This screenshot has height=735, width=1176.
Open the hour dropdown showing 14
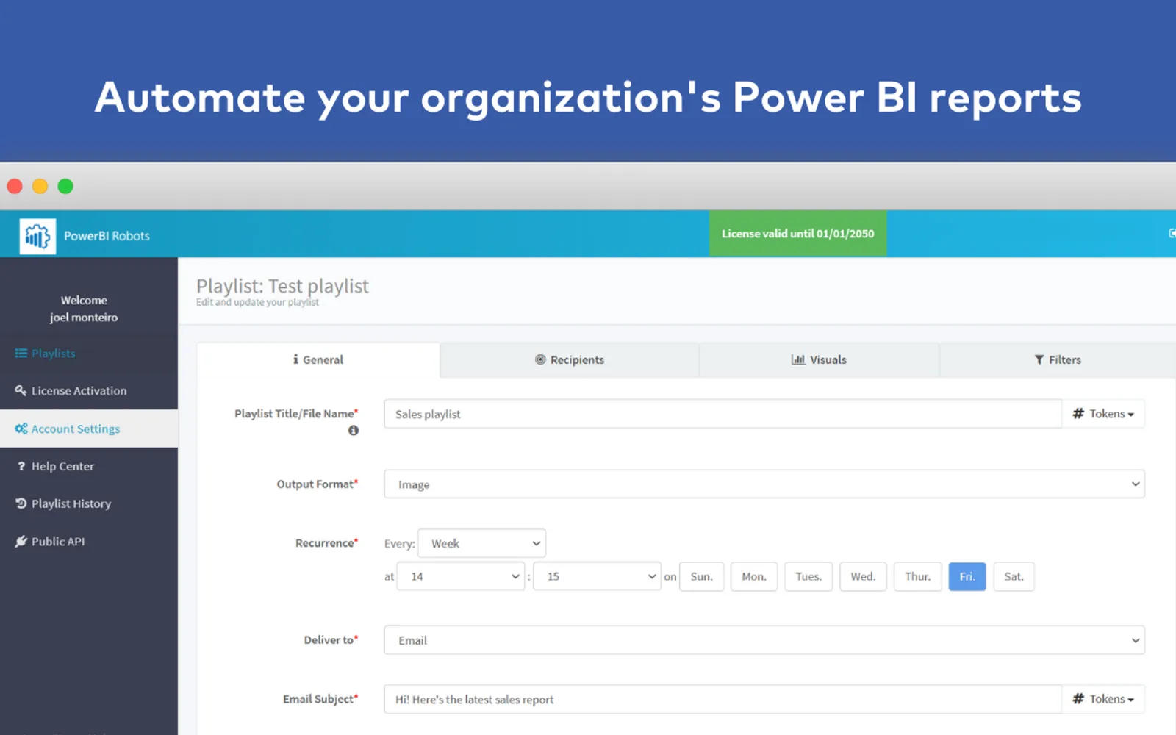pyautogui.click(x=461, y=576)
